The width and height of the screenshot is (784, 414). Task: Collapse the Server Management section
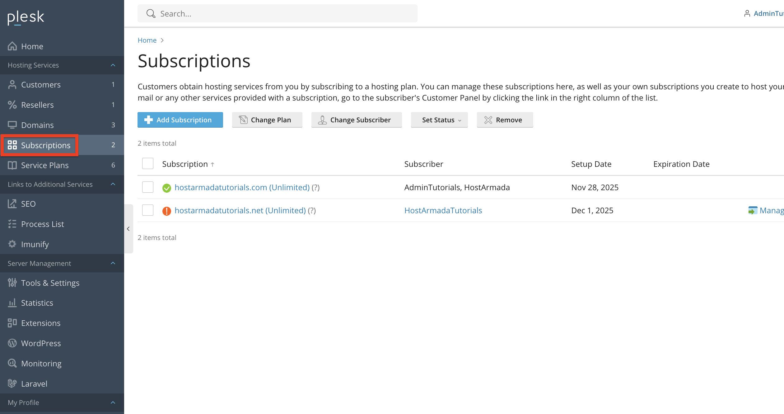[x=113, y=263]
